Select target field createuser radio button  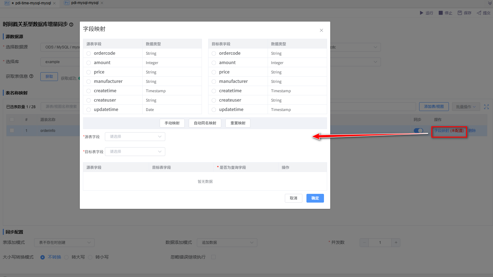(x=214, y=100)
